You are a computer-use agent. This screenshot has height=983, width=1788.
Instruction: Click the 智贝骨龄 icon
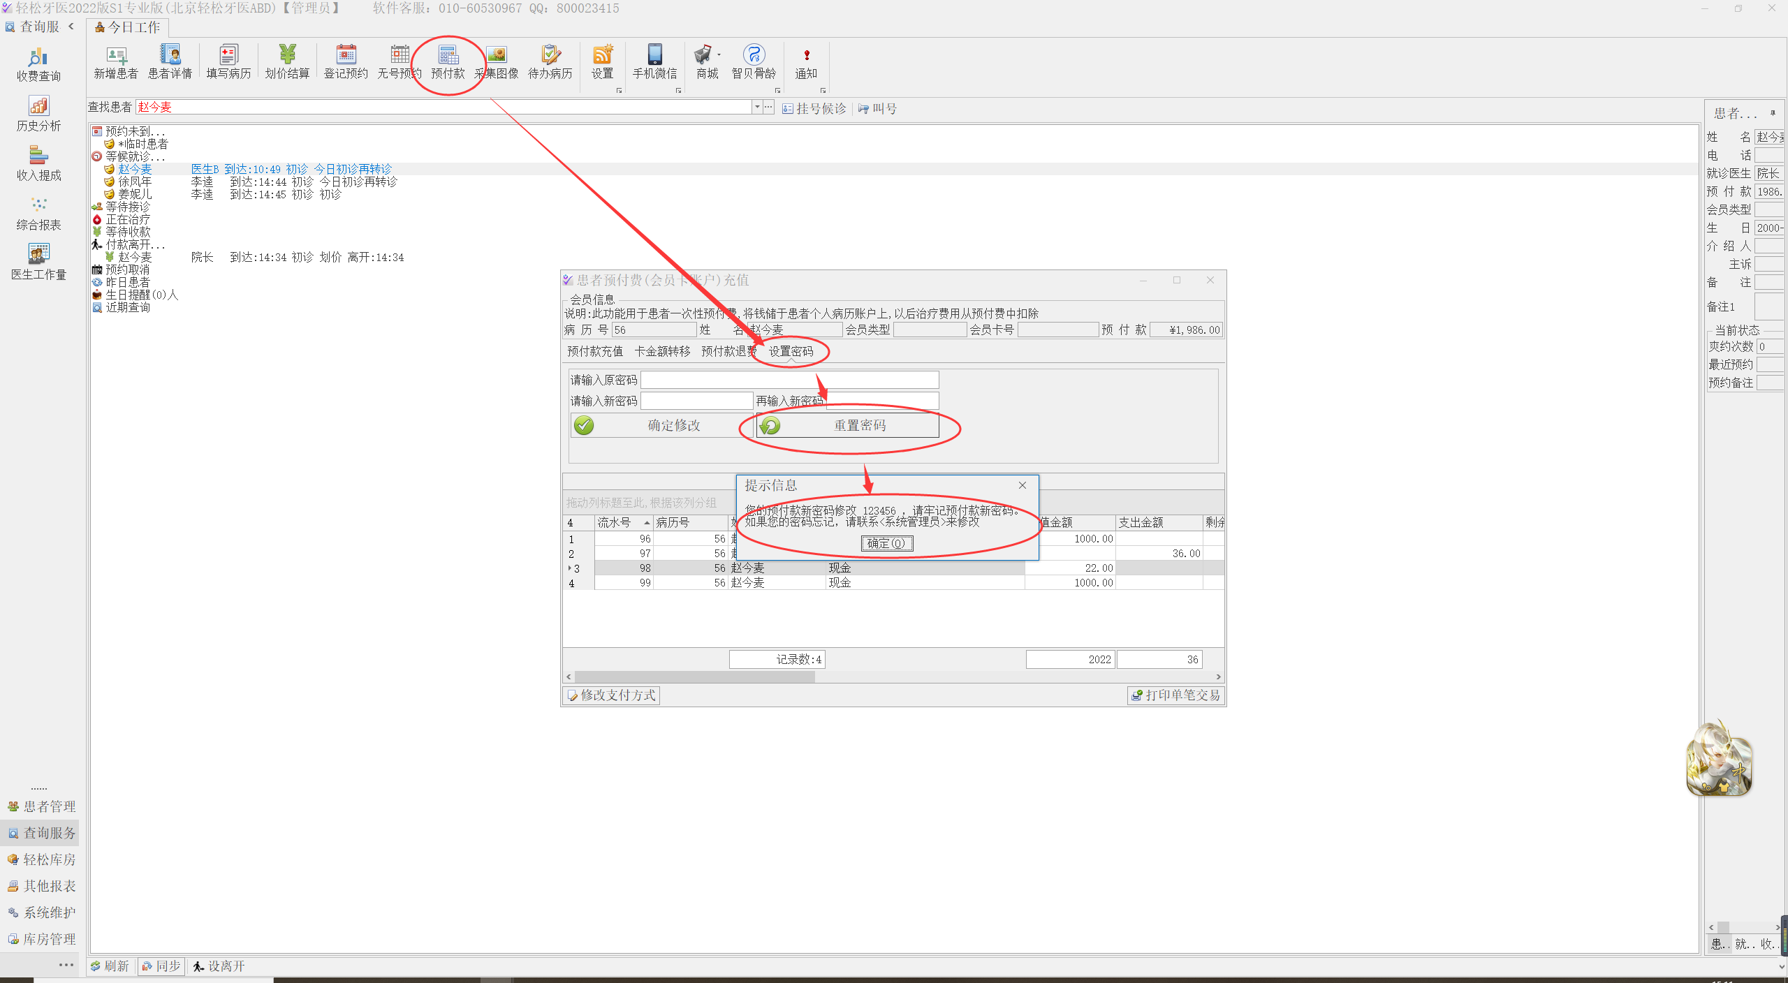click(x=754, y=62)
